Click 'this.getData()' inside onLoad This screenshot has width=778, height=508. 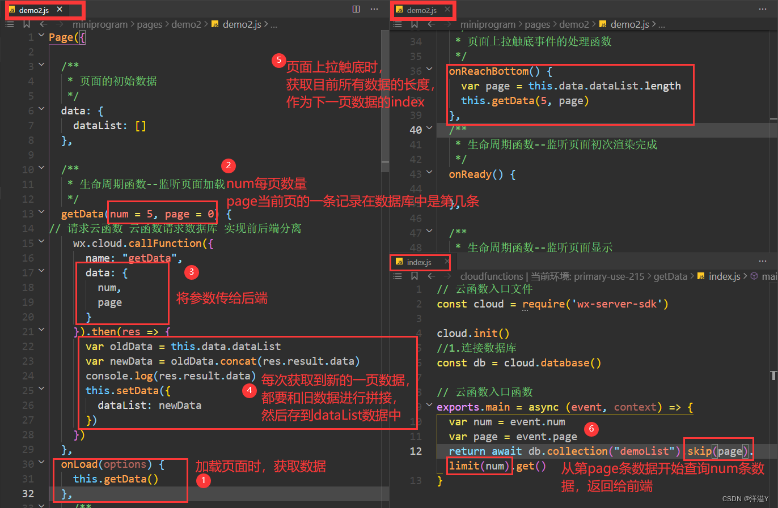click(x=116, y=479)
